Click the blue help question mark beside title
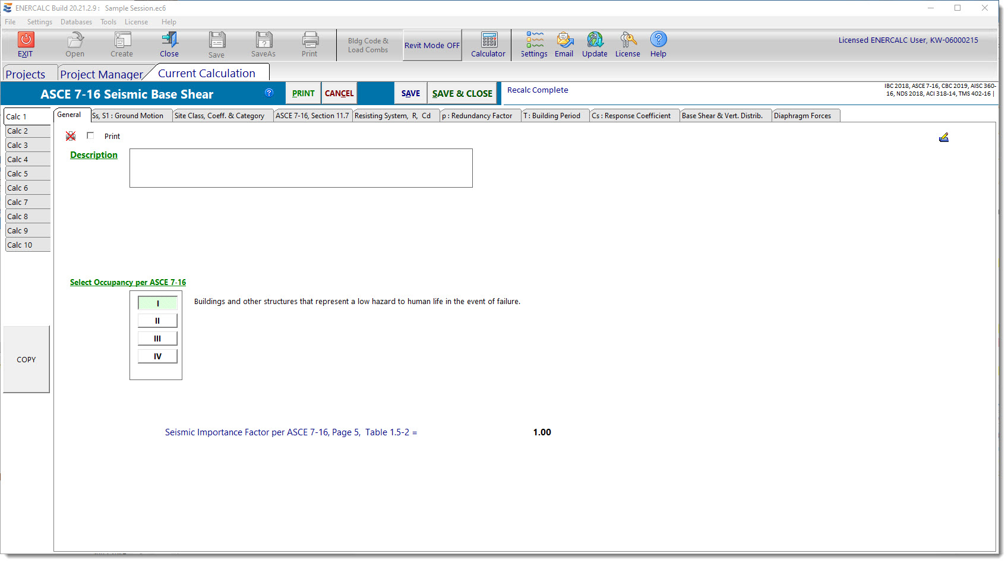The width and height of the screenshot is (1008, 563). pos(269,93)
